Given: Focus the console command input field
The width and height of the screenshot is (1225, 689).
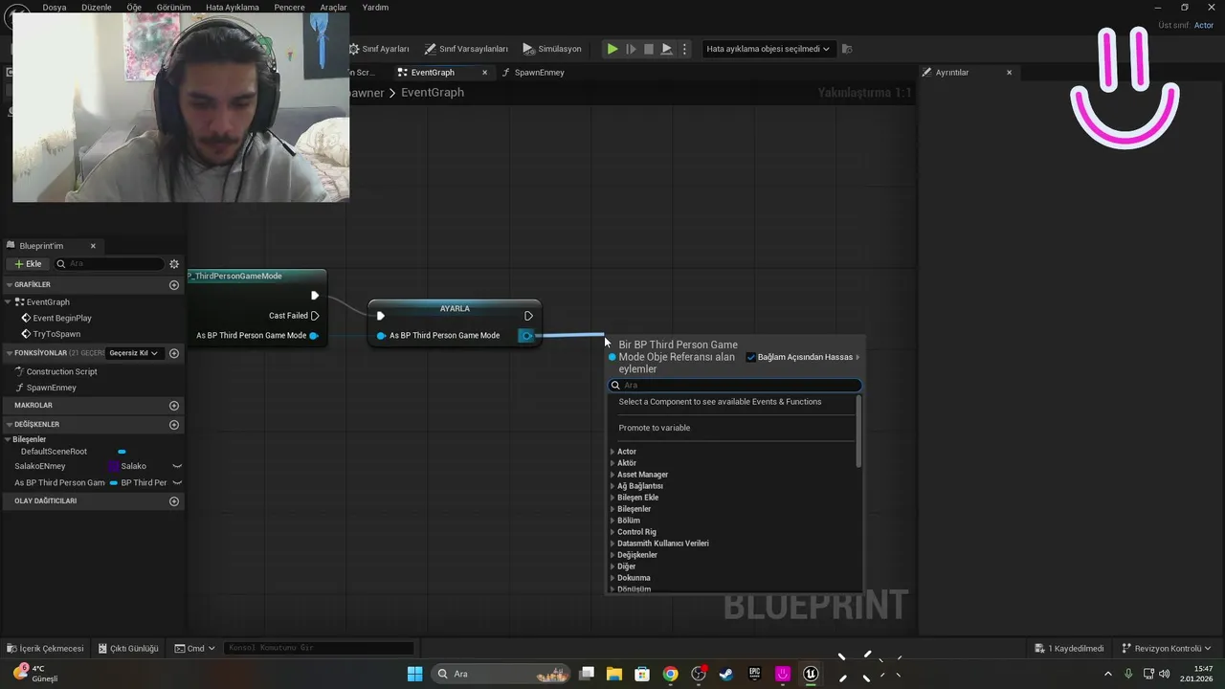Looking at the screenshot, I should (x=319, y=649).
